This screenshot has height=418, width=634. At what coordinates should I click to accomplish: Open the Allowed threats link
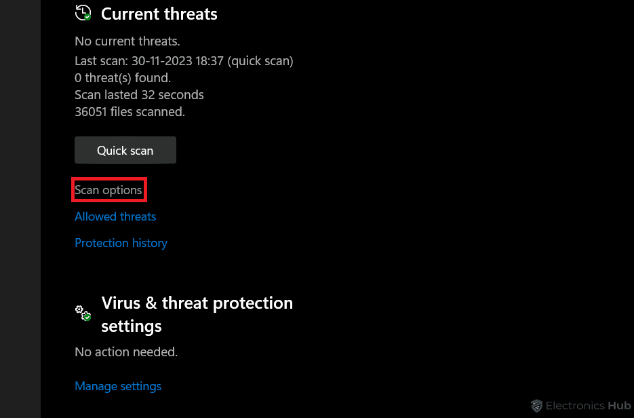115,216
